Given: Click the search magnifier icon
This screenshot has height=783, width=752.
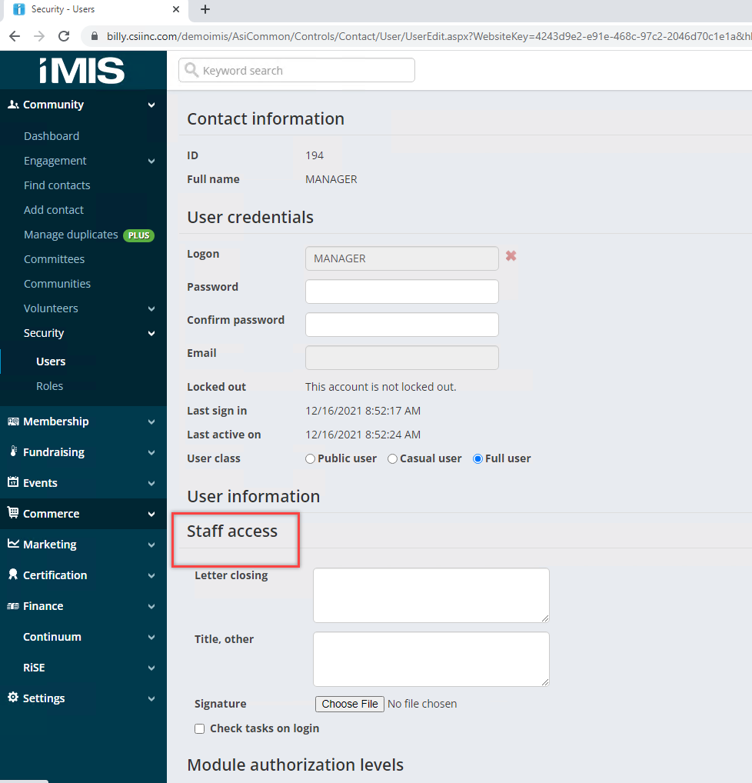Looking at the screenshot, I should click(x=191, y=71).
